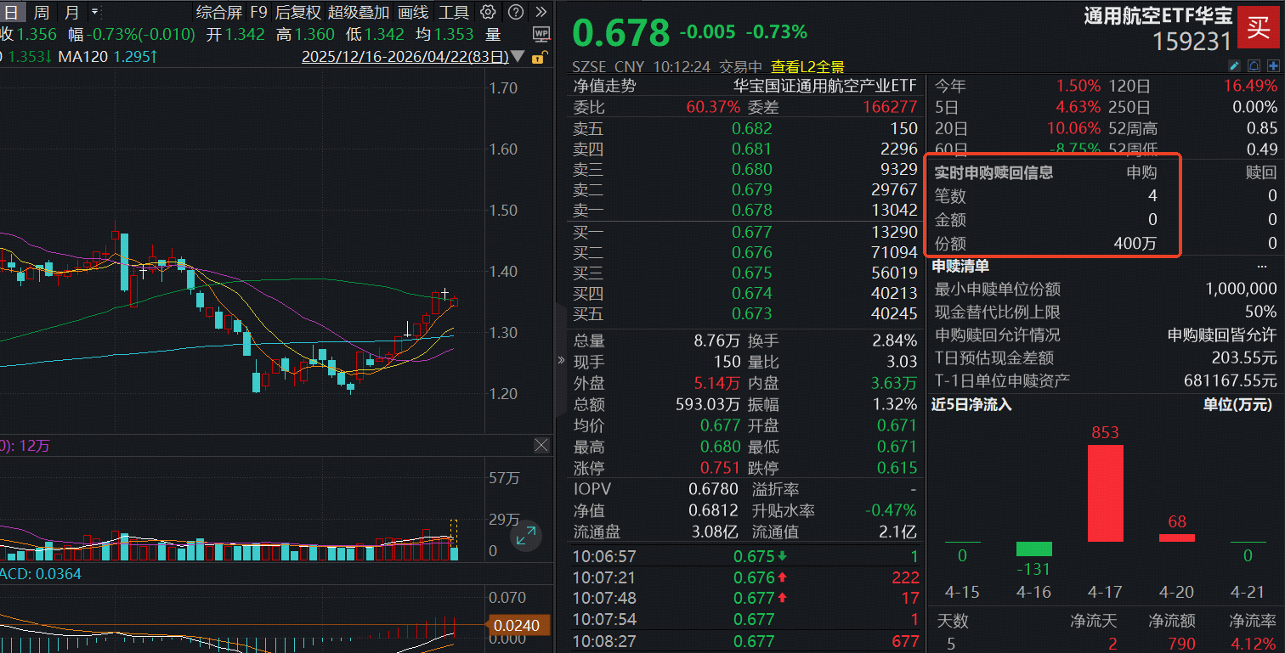Expand chart with the fullscreen arrows icon
The image size is (1285, 653).
pyautogui.click(x=526, y=536)
